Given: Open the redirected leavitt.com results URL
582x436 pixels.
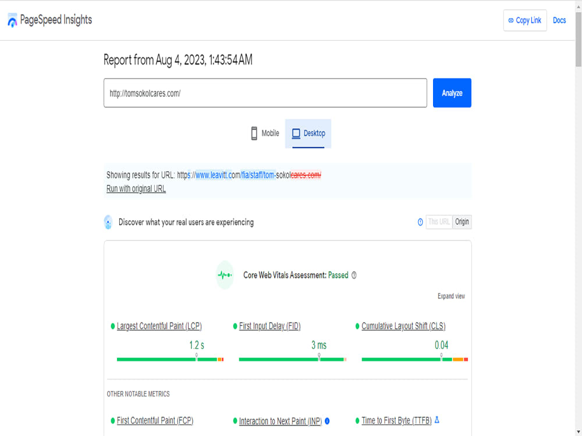Looking at the screenshot, I should tap(249, 175).
